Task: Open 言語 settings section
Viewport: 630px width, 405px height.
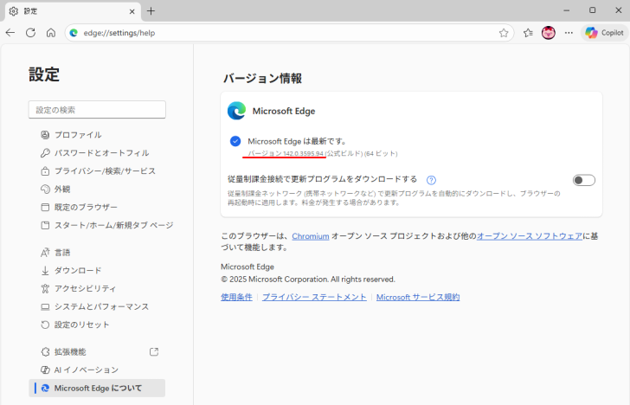Action: (x=56, y=253)
